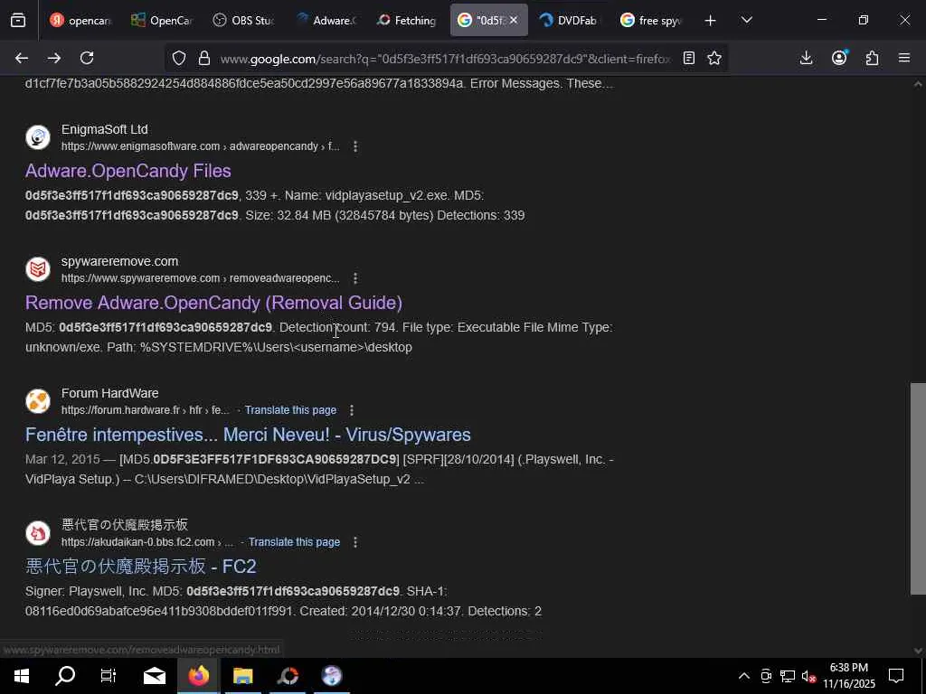The image size is (926, 694).
Task: Open 'Remove Adware.OpenCandy (Removal Guide)' result
Action: tap(213, 303)
